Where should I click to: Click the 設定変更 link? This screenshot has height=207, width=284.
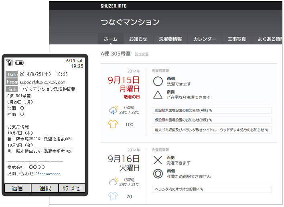point(142,54)
